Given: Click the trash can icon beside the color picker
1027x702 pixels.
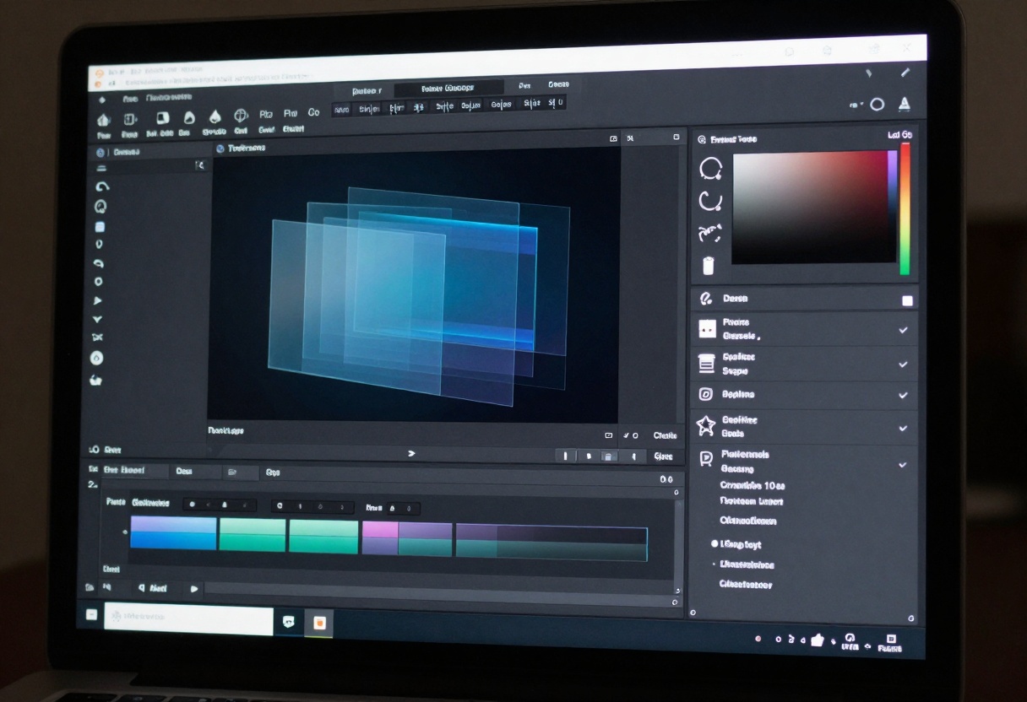Looking at the screenshot, I should click(709, 265).
